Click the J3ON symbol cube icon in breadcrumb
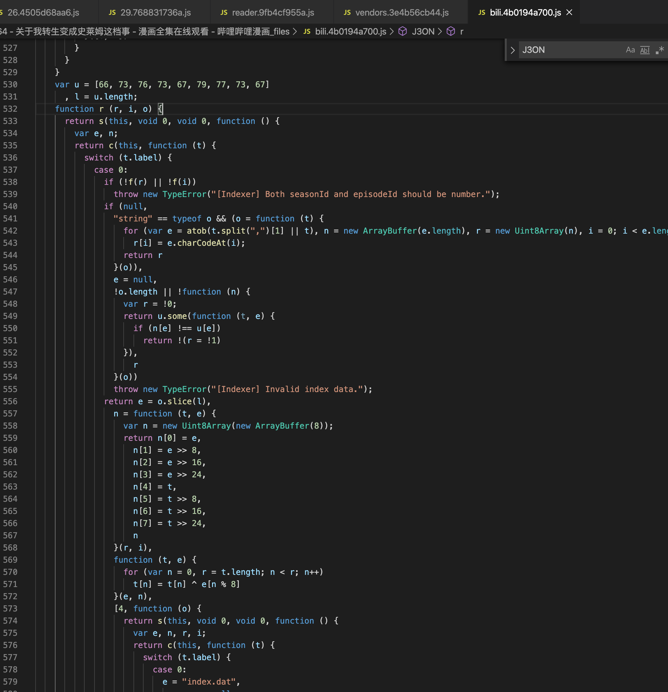The height and width of the screenshot is (692, 668). point(402,31)
